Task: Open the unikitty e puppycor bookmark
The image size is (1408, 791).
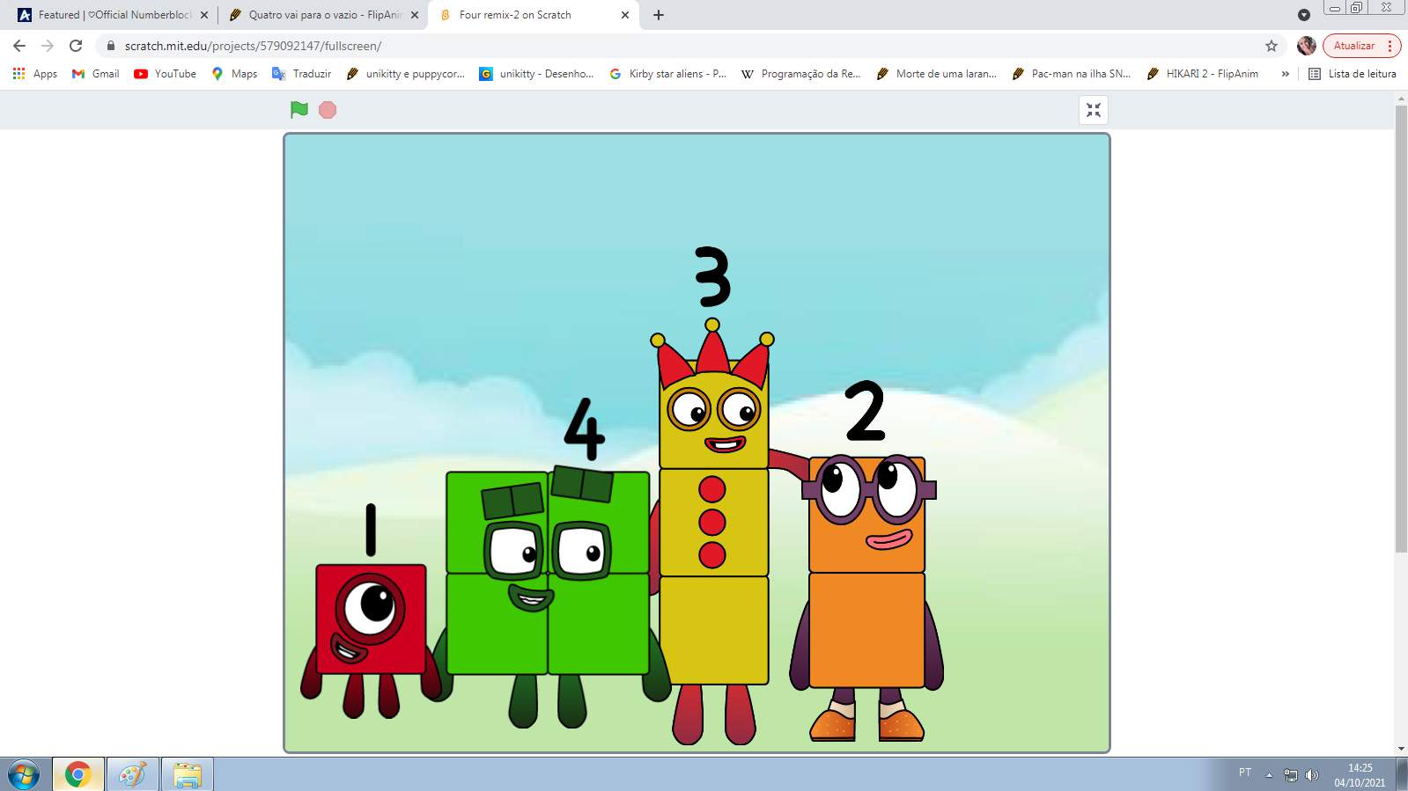Action: coord(405,74)
